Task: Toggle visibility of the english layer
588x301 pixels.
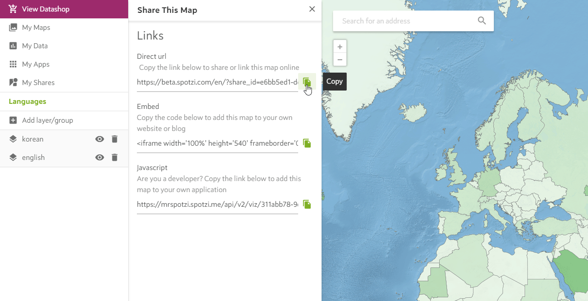Action: coord(100,158)
